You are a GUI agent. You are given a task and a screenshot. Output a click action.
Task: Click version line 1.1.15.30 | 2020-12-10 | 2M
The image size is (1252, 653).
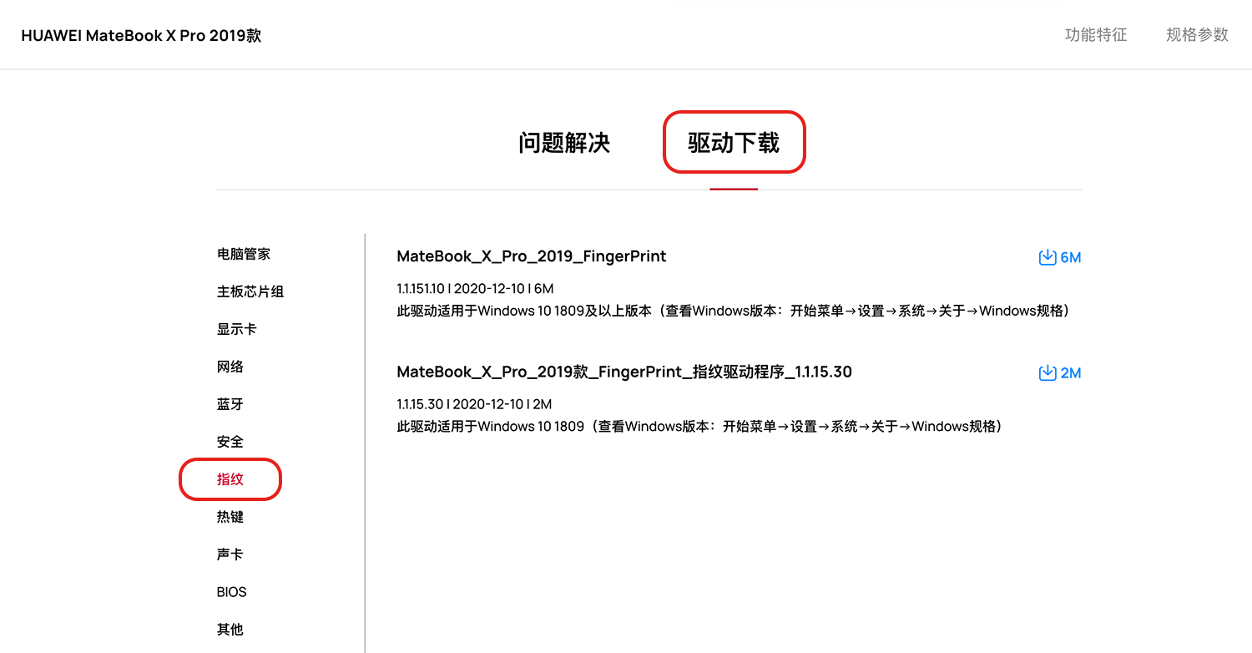click(474, 404)
